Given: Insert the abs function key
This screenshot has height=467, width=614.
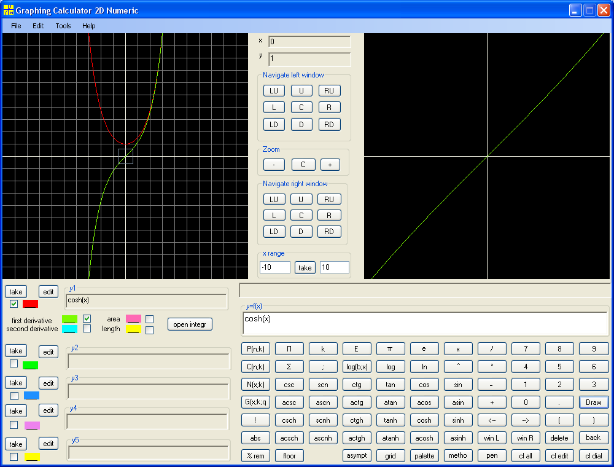Looking at the screenshot, I should [255, 438].
